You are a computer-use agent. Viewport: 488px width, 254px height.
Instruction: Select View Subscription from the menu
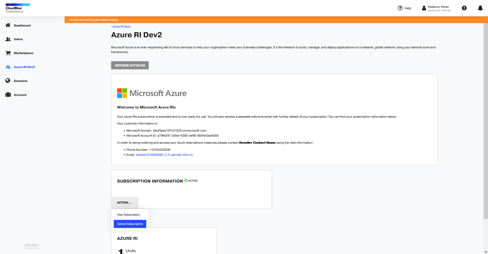click(129, 215)
